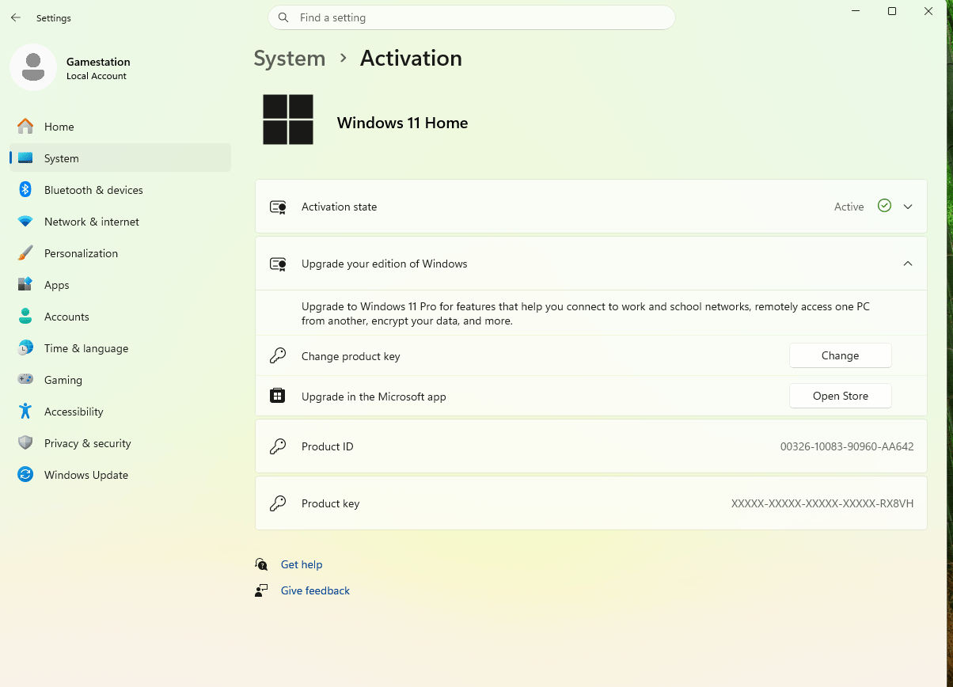The height and width of the screenshot is (687, 953).
Task: Click Product ID value 00326-10083-90960-AA642
Action: (x=847, y=446)
